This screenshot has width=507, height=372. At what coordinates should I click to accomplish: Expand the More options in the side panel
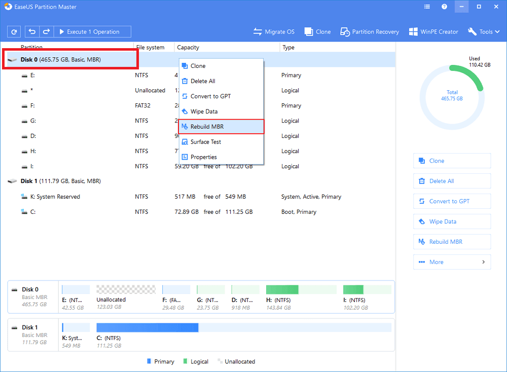[x=452, y=262]
